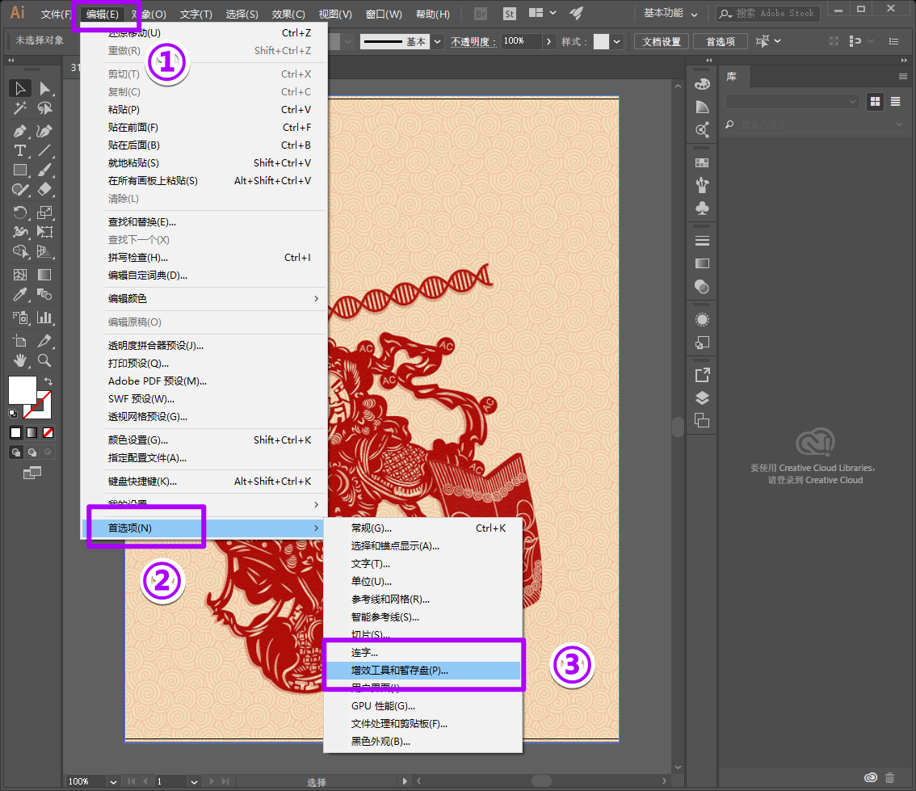
Task: Set color mode to solid Color
Action: tap(16, 433)
